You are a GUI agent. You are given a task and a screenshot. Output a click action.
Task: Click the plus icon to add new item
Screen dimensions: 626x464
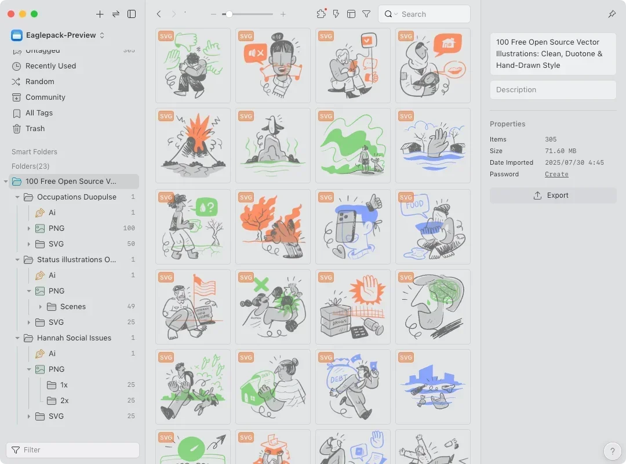(100, 14)
